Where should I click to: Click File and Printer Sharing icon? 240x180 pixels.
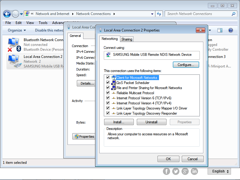pos(114,88)
